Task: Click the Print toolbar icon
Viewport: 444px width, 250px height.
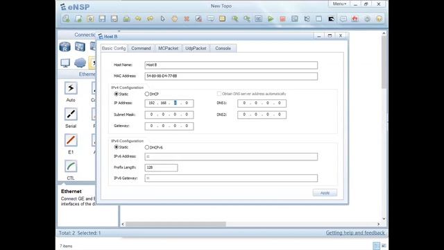Action: pyautogui.click(x=126, y=19)
